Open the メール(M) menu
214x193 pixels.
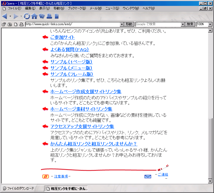(96, 9)
